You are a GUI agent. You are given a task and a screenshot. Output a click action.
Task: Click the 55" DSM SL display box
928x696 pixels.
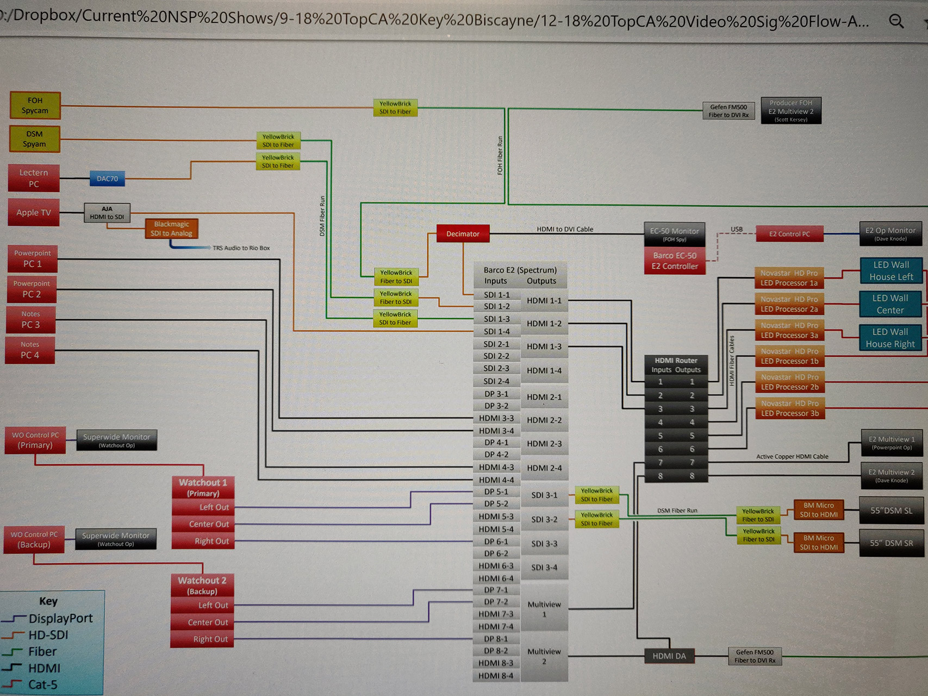click(x=891, y=511)
